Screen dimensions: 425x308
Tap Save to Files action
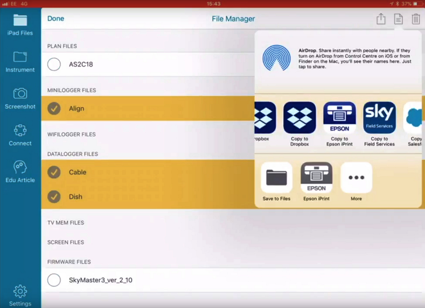276,178
